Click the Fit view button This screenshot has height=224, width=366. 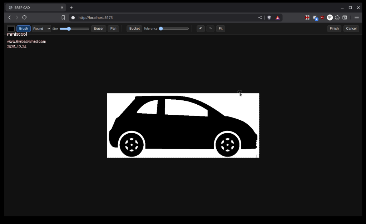pyautogui.click(x=221, y=29)
